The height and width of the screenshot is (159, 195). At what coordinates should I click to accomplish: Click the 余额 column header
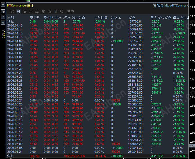[131, 17]
